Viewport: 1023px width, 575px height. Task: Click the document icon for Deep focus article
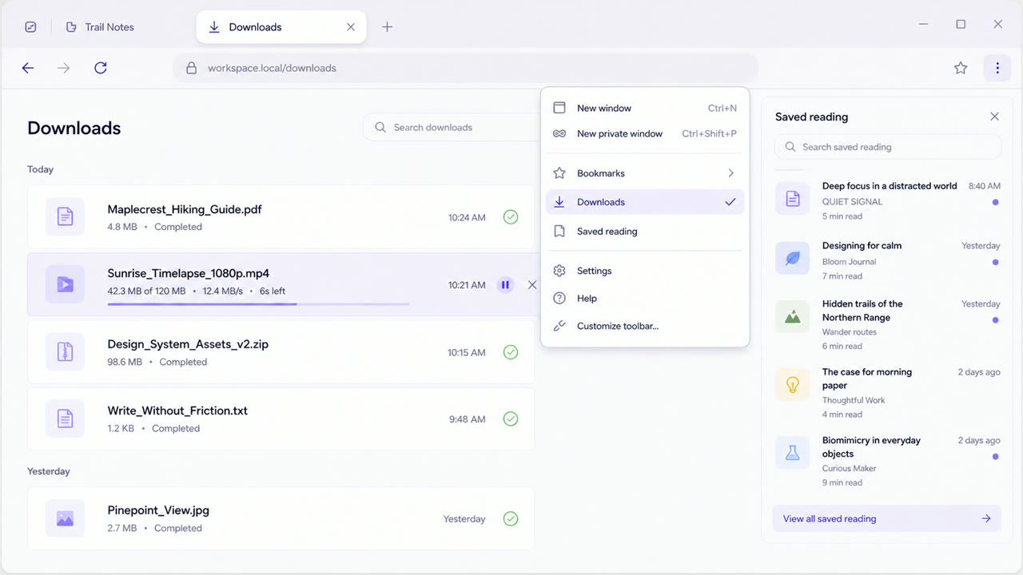(x=792, y=198)
